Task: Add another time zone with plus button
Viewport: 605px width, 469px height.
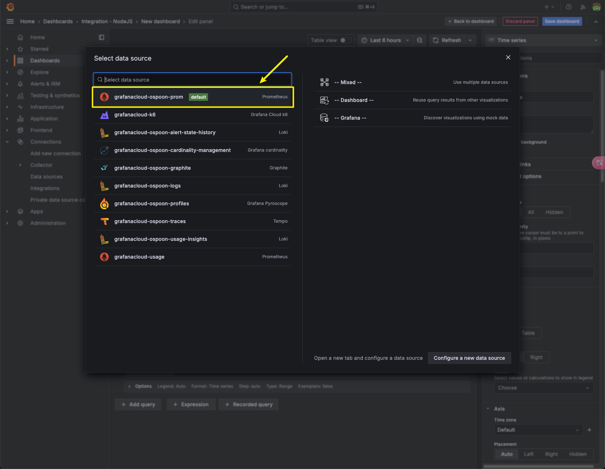Action: (x=589, y=430)
